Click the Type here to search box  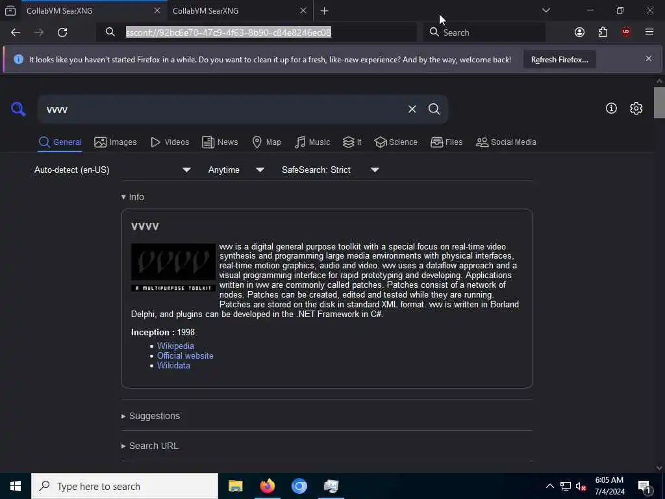125,486
